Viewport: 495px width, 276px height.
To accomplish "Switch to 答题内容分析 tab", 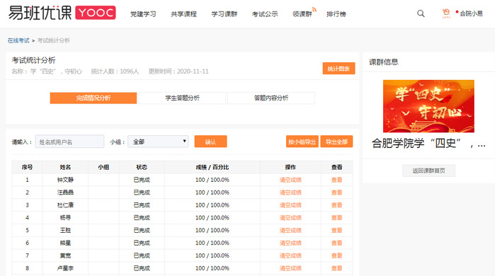I will coord(271,98).
